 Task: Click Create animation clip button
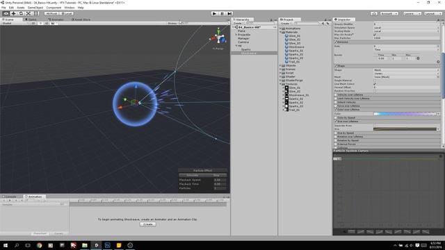point(148,224)
